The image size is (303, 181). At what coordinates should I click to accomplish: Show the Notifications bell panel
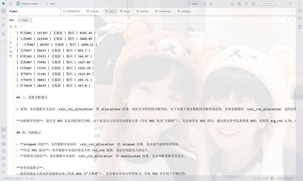point(300,11)
